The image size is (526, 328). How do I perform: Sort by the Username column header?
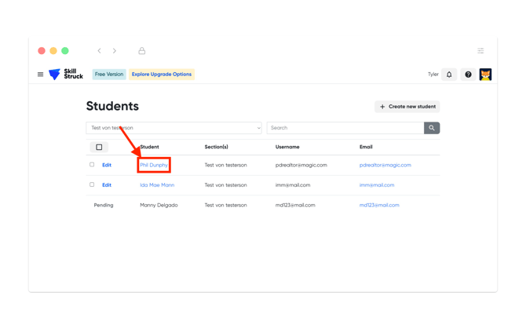pyautogui.click(x=287, y=147)
